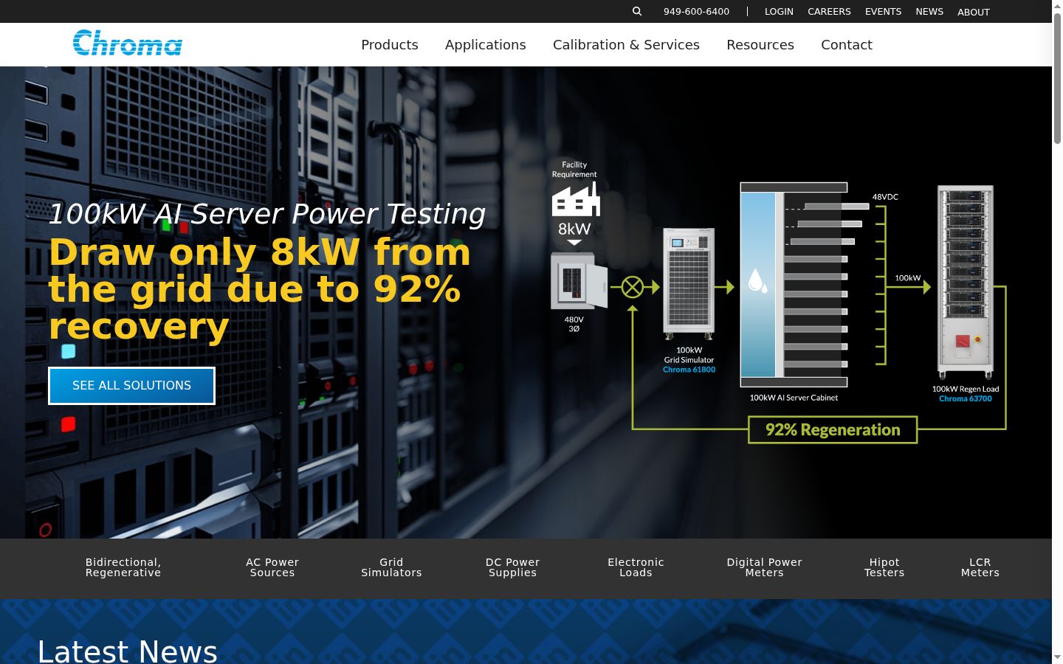The width and height of the screenshot is (1063, 664).
Task: Click the 'Chroma 61800' label text
Action: tap(689, 370)
